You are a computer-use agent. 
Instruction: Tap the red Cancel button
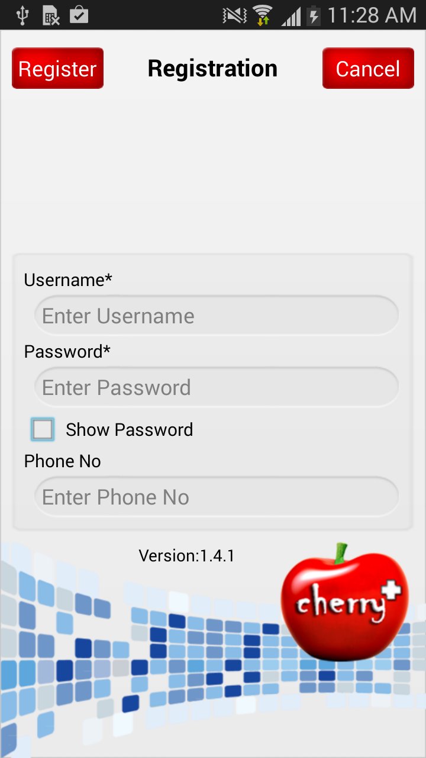coord(368,68)
